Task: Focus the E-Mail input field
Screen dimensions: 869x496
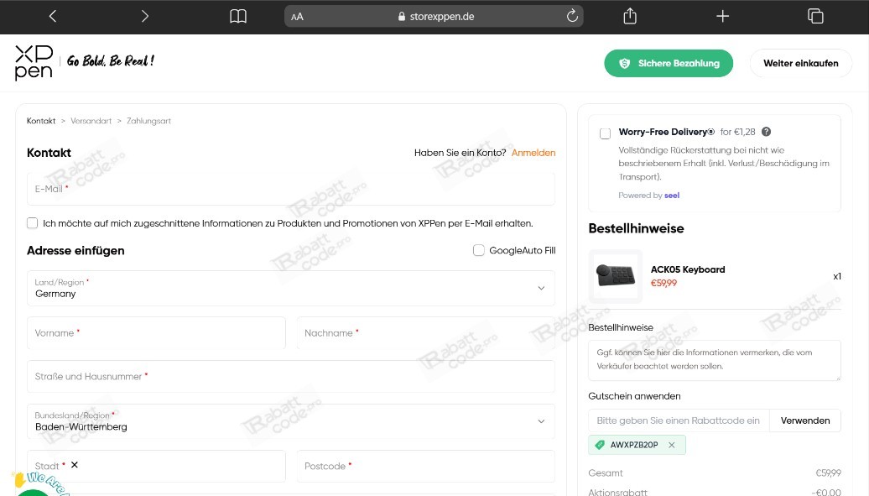Action: [291, 189]
